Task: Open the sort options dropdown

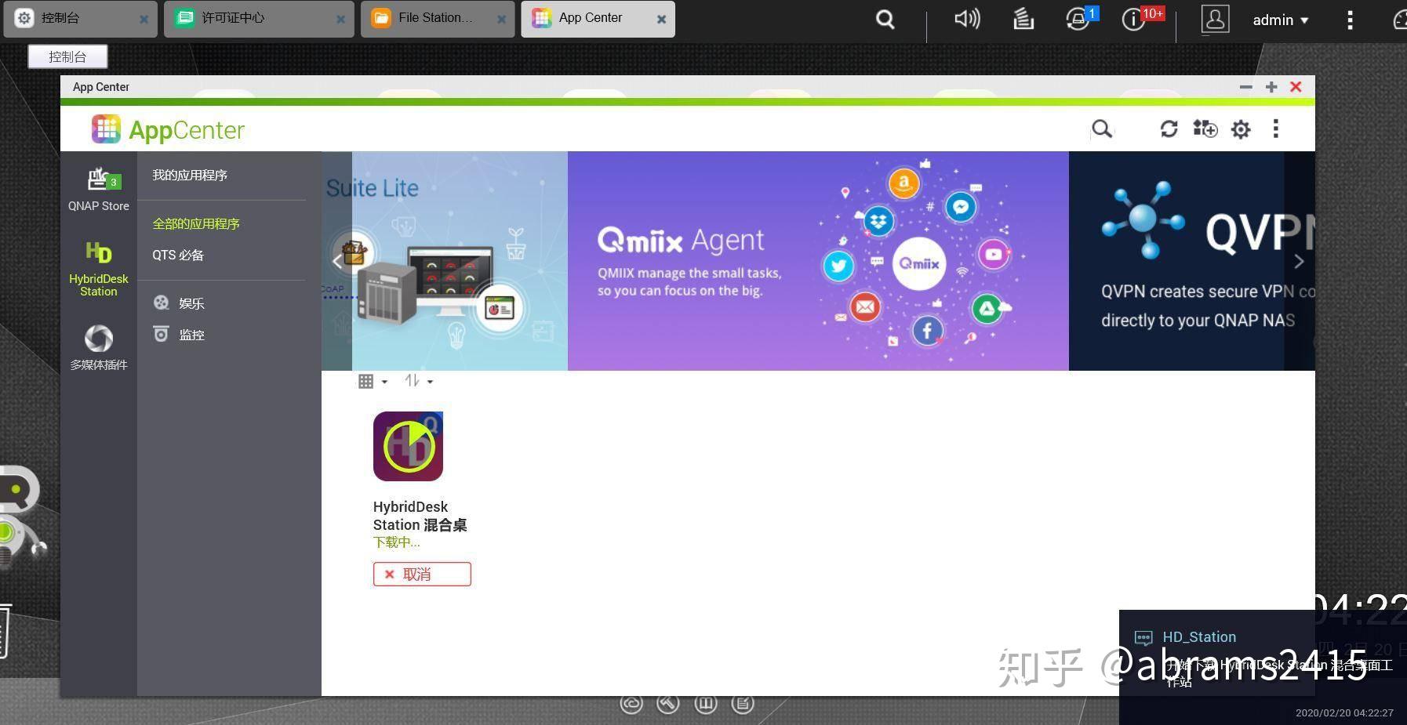Action: click(428, 382)
